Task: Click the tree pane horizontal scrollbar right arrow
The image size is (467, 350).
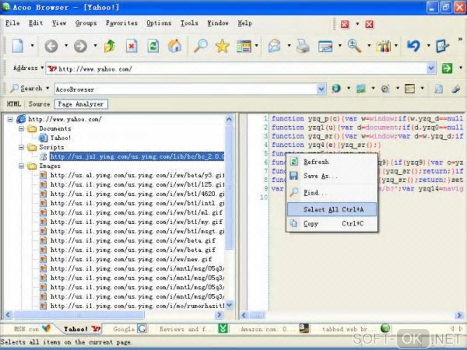Action: pyautogui.click(x=219, y=315)
